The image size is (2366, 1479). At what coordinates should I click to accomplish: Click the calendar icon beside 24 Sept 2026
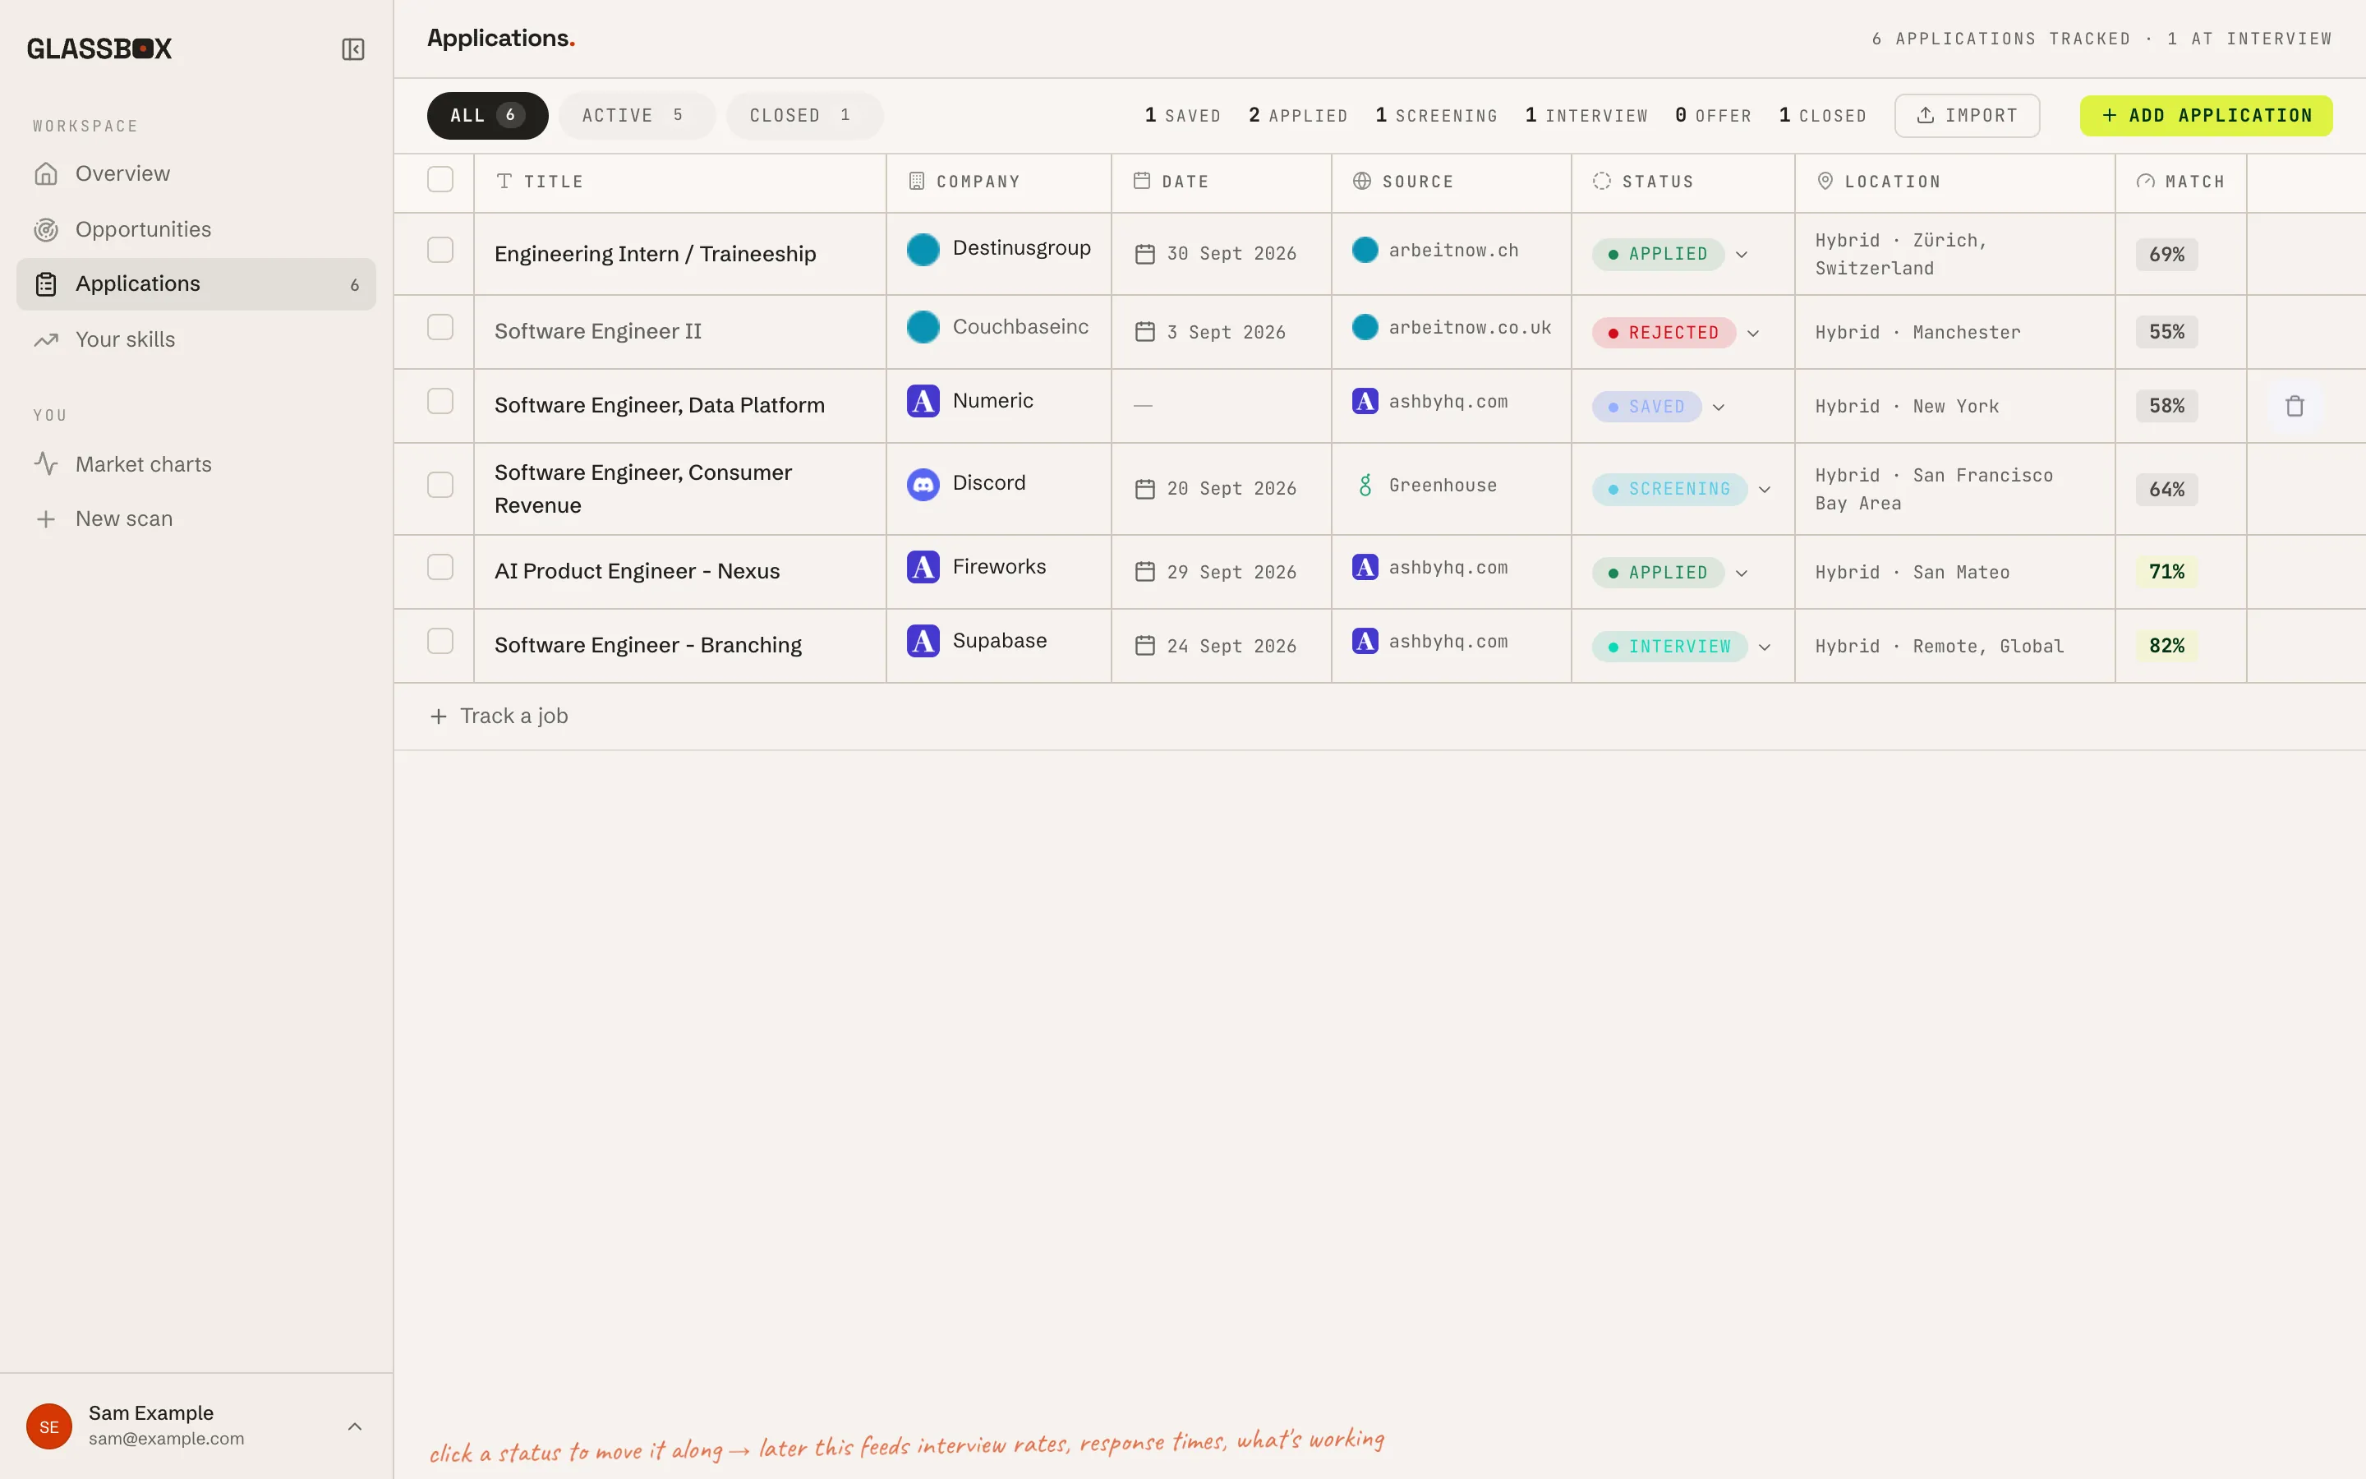1145,646
